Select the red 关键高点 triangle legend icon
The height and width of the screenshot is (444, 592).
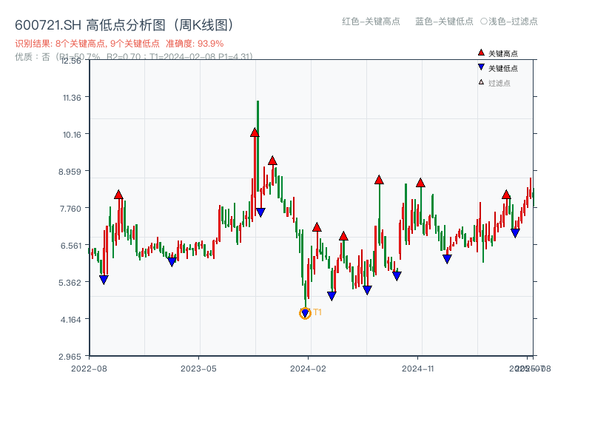pos(480,53)
